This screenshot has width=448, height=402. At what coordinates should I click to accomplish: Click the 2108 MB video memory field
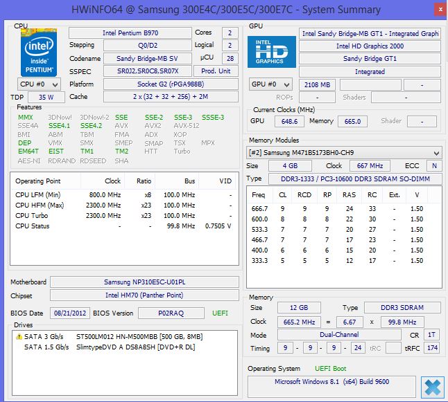click(317, 84)
